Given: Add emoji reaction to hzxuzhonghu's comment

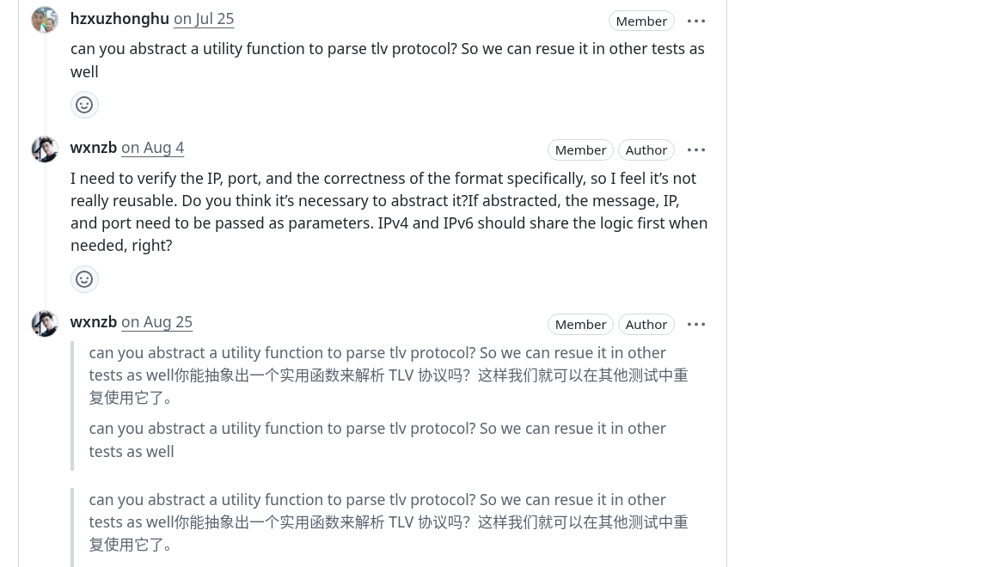Looking at the screenshot, I should click(84, 105).
